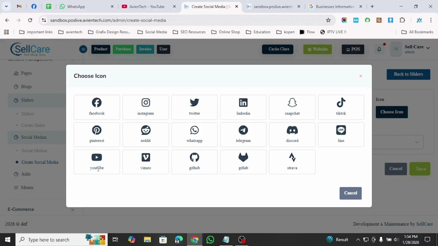Open the Invoice shortcut

[x=145, y=49]
